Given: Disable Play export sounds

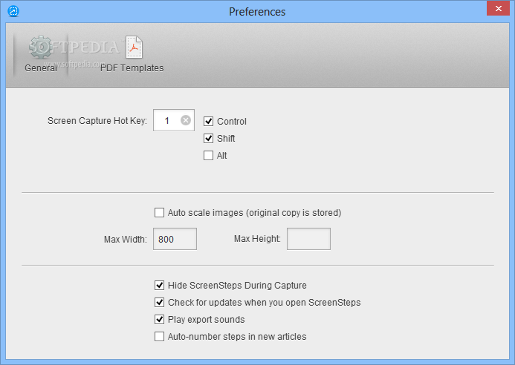Looking at the screenshot, I should tap(159, 320).
